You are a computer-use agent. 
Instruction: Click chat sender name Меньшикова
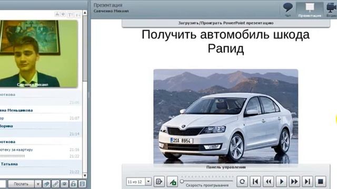(20, 110)
